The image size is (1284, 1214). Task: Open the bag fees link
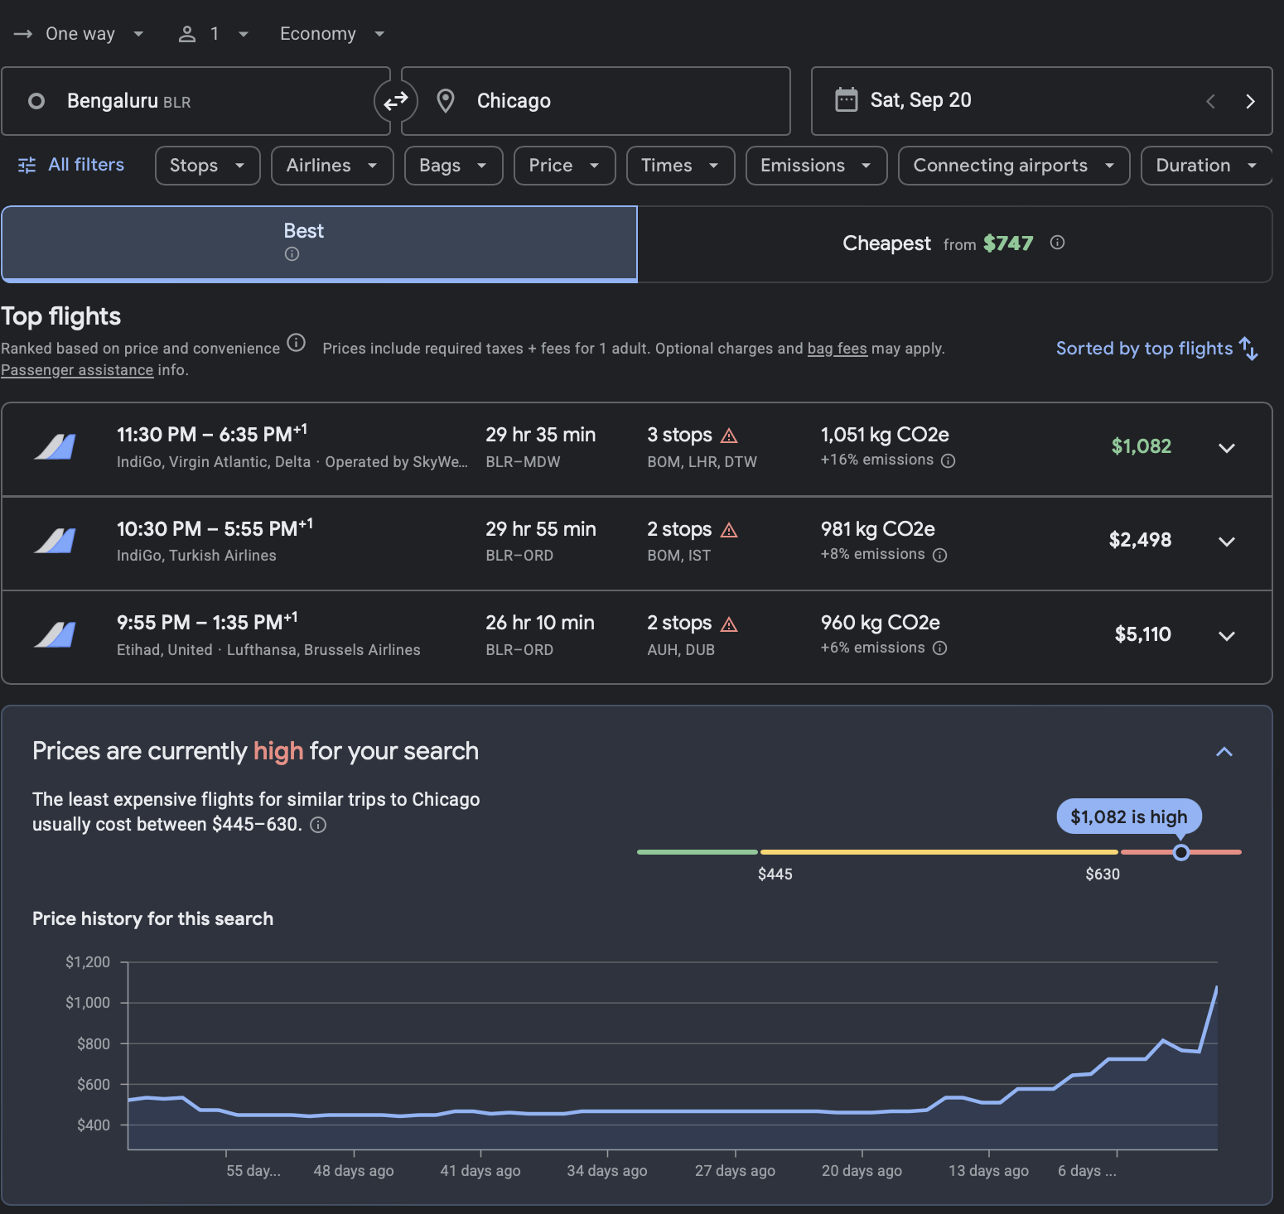837,349
